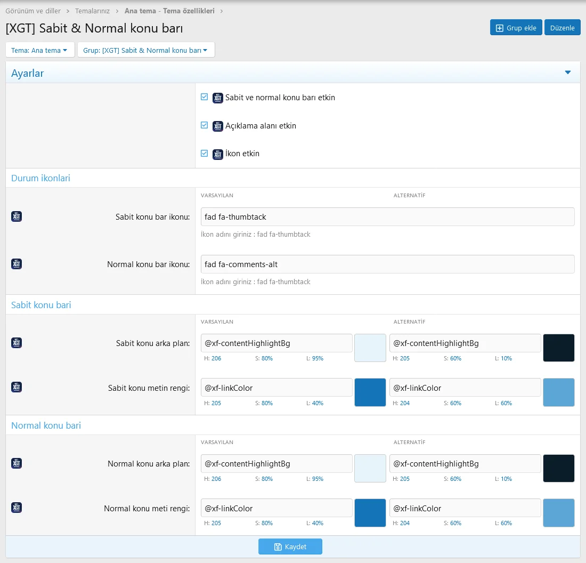Click the Grup ekle button
This screenshot has width=586, height=563.
pyautogui.click(x=516, y=28)
